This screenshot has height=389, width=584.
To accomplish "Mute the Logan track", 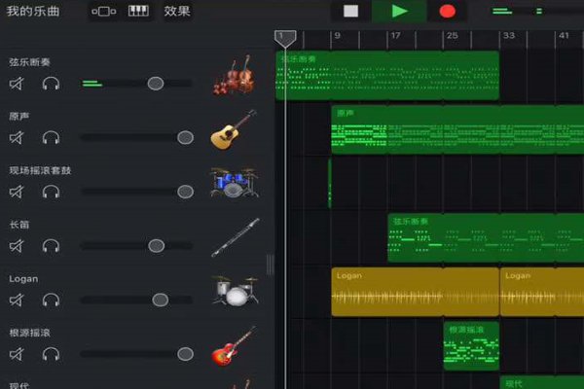I will (x=17, y=300).
